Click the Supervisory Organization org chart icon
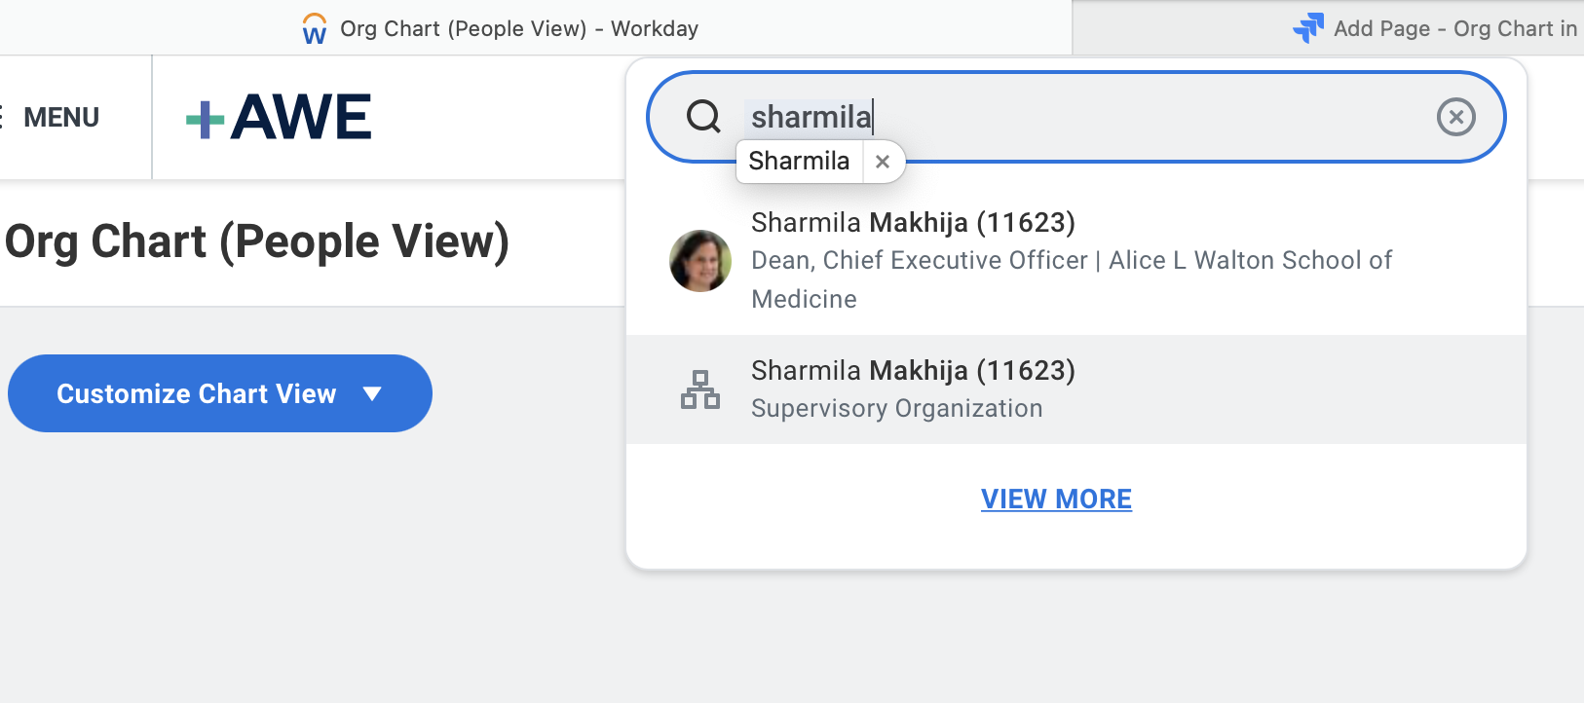The image size is (1584, 703). (x=700, y=388)
